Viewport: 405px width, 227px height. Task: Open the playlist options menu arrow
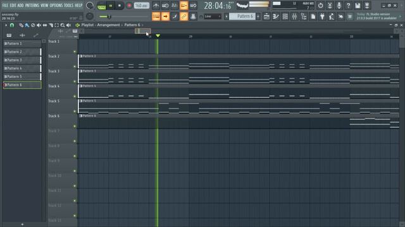coord(6,25)
